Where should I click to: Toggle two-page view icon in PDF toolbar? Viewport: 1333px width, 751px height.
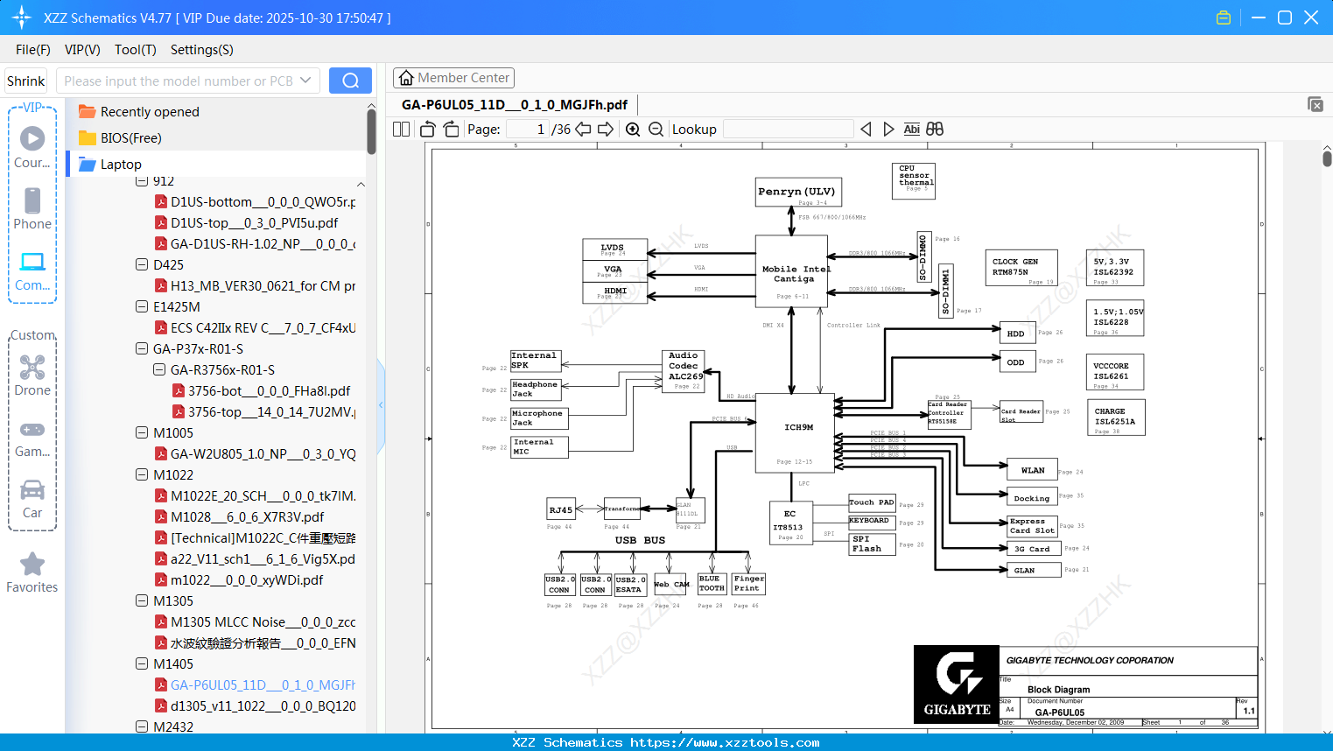click(x=401, y=130)
